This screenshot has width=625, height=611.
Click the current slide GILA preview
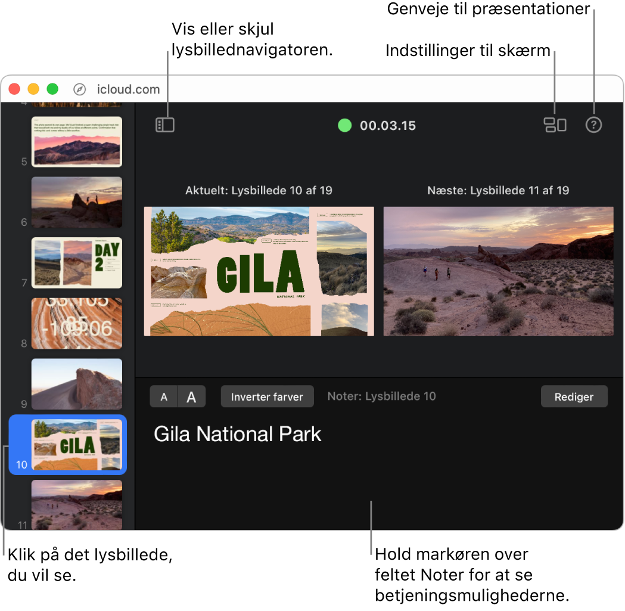pyautogui.click(x=259, y=271)
